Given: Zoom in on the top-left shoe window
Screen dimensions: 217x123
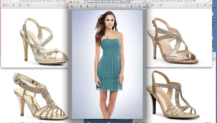Looking at the screenshot, I should tap(20, 5).
